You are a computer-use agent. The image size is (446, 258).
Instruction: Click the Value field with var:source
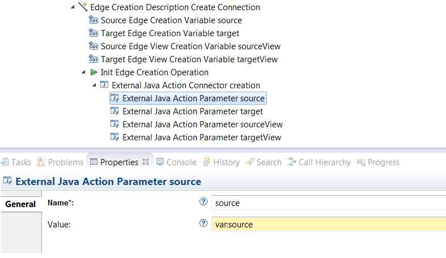(329, 224)
